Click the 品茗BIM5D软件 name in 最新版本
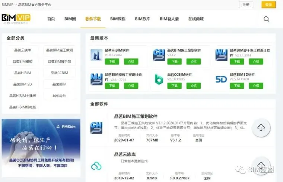Viewport: 283px width, 182px height. point(242,75)
